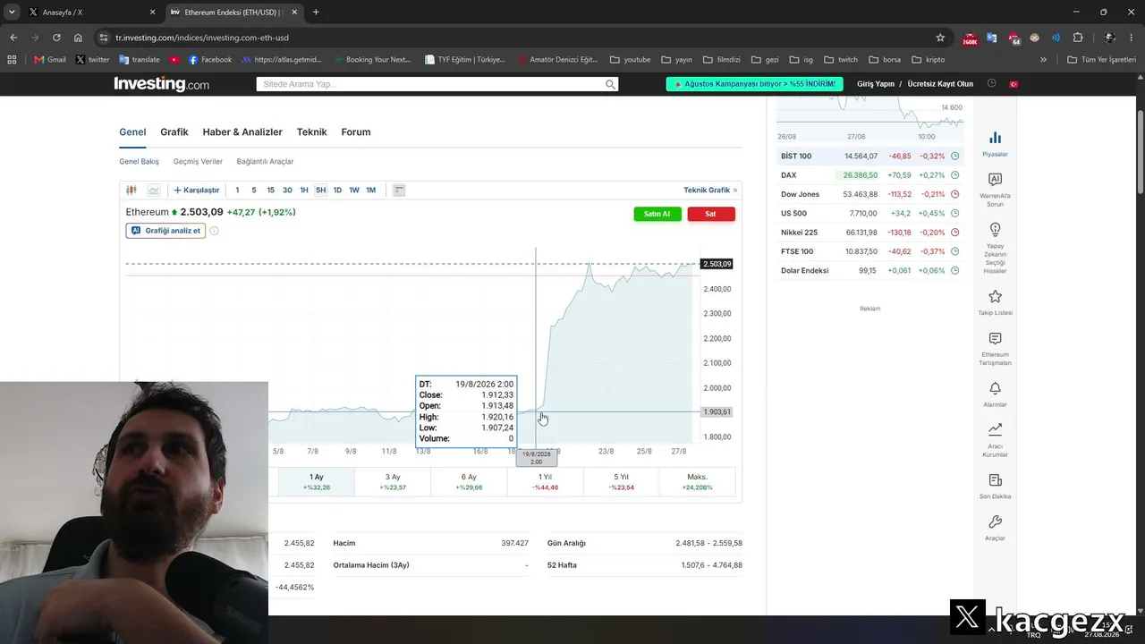Viewport: 1145px width, 644px height.
Task: Open the Karşılaştır compare menu
Action: tap(196, 190)
